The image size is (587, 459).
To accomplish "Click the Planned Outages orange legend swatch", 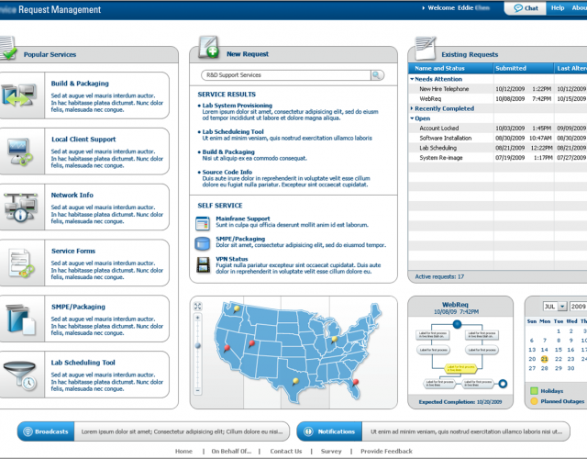I will [x=534, y=401].
